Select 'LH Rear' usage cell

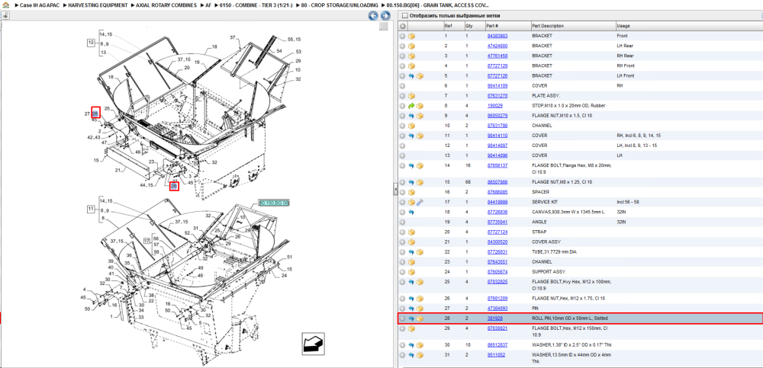[625, 46]
